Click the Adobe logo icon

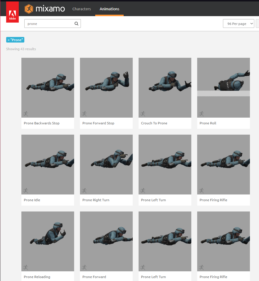12,12
